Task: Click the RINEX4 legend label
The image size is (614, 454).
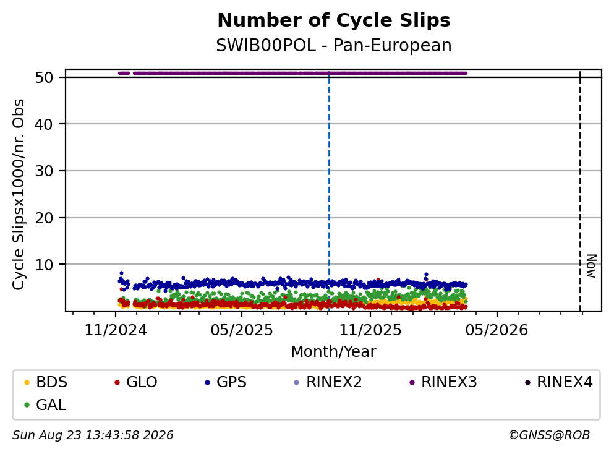Action: click(565, 382)
